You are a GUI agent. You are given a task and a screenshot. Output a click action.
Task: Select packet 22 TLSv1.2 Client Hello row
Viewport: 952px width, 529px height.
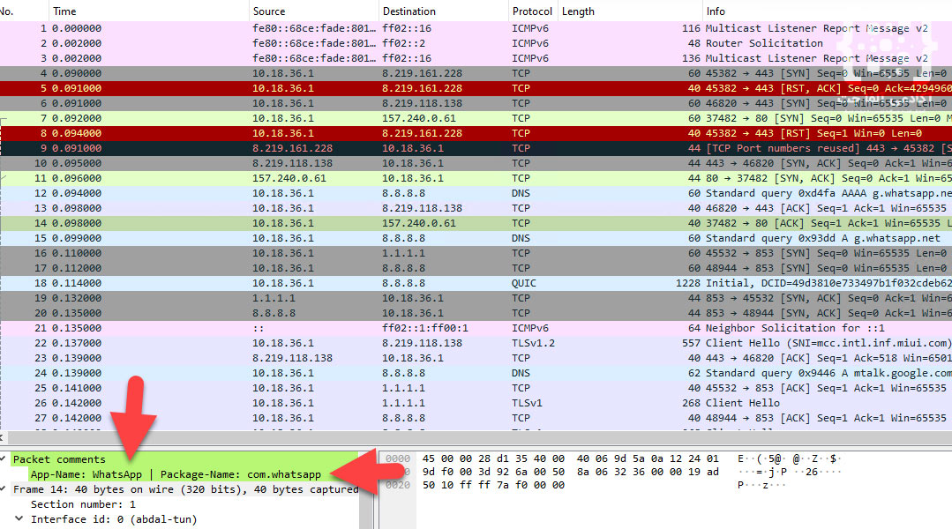click(476, 343)
